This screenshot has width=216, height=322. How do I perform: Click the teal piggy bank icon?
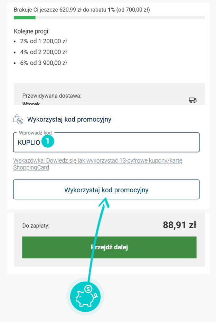click(x=85, y=296)
